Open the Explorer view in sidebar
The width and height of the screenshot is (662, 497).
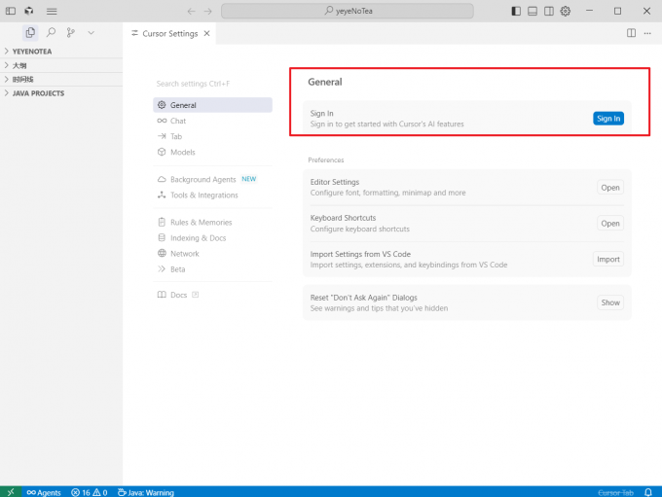click(30, 32)
